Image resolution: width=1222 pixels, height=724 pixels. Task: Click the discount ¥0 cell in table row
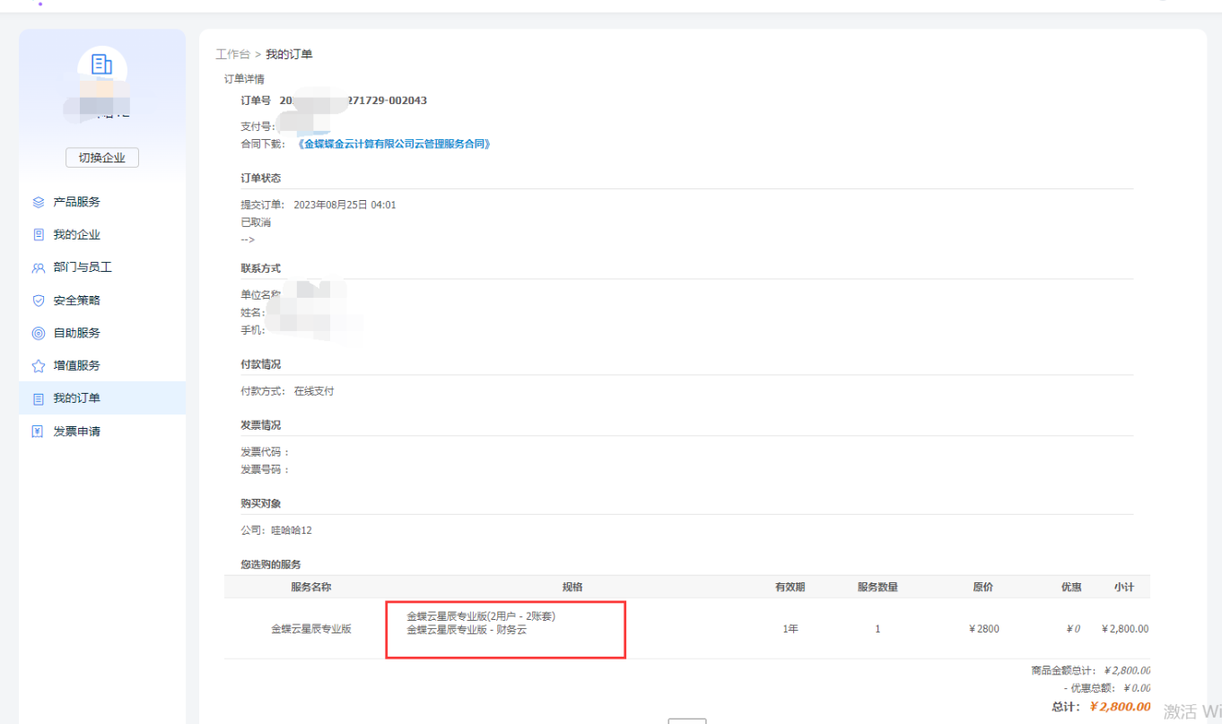(1073, 629)
